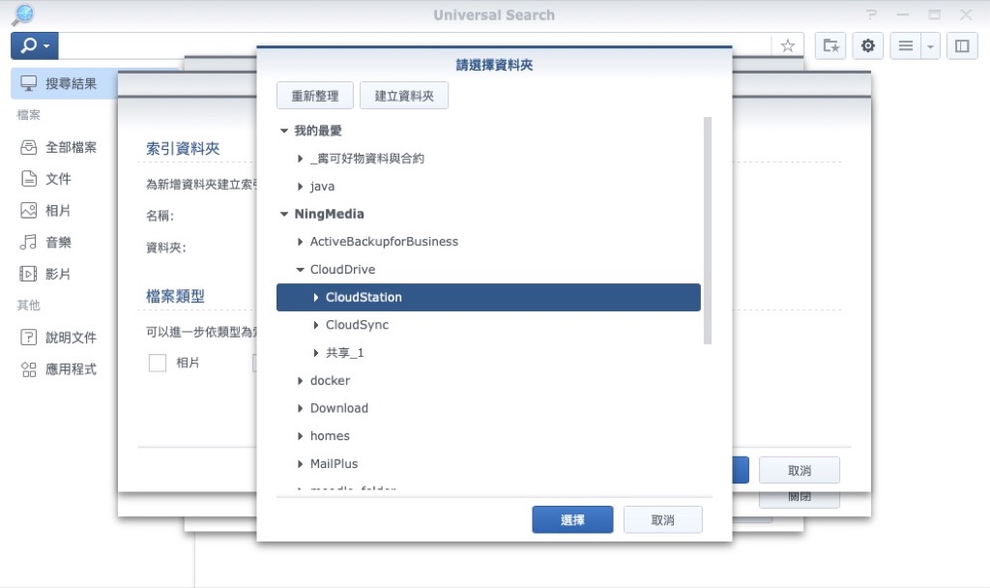Image resolution: width=990 pixels, height=588 pixels.
Task: Select the Download folder
Action: click(339, 409)
